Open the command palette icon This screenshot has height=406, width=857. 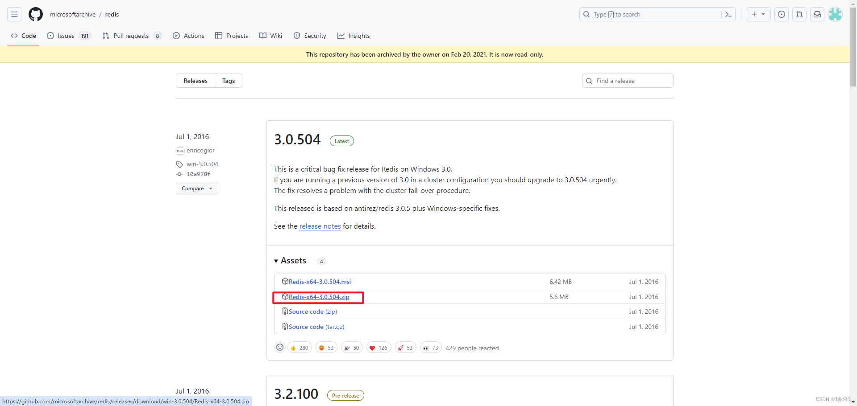(x=728, y=14)
